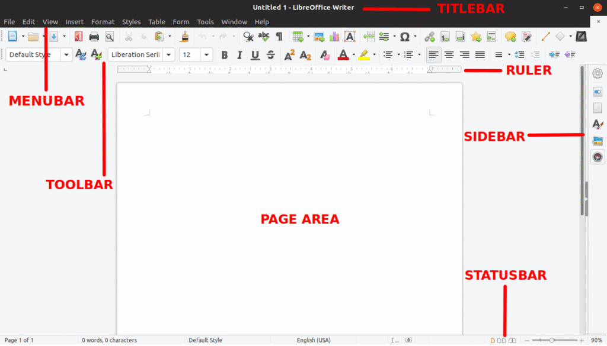Toggle underline formatting
The height and width of the screenshot is (346, 607).
click(255, 55)
